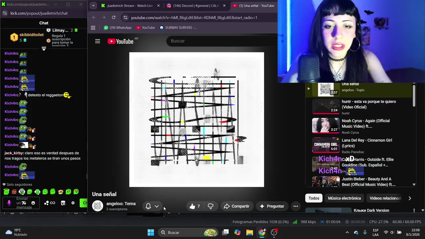Open the angeloo: Tema channel name
Viewport: 425px width, 239px height.
click(121, 203)
